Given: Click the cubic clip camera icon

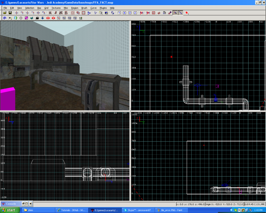Looking at the screenshot, I should (106, 13).
